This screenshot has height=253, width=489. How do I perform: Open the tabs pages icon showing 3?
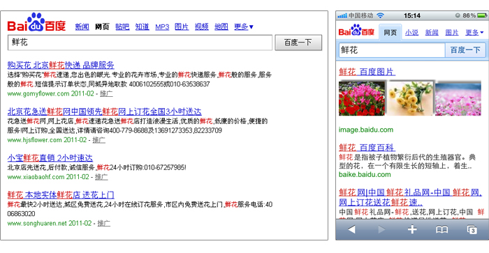pos(472,230)
